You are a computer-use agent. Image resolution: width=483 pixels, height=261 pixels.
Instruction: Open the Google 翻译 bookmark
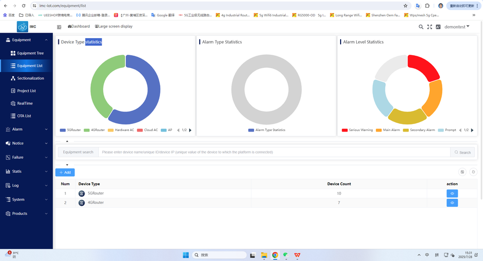163,15
